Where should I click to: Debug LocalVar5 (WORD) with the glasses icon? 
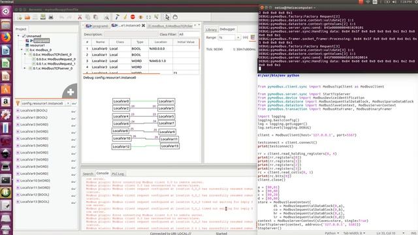[73, 146]
